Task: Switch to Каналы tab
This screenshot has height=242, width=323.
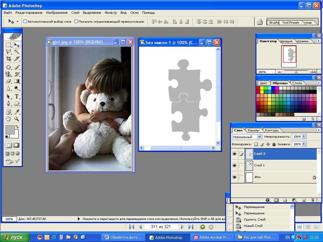Action: click(x=253, y=130)
